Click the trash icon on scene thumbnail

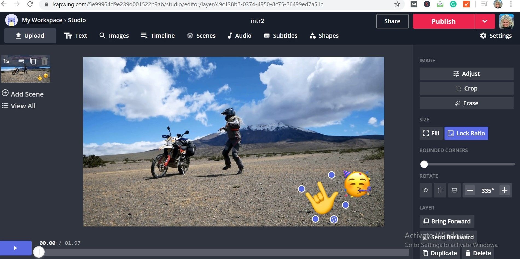45,61
